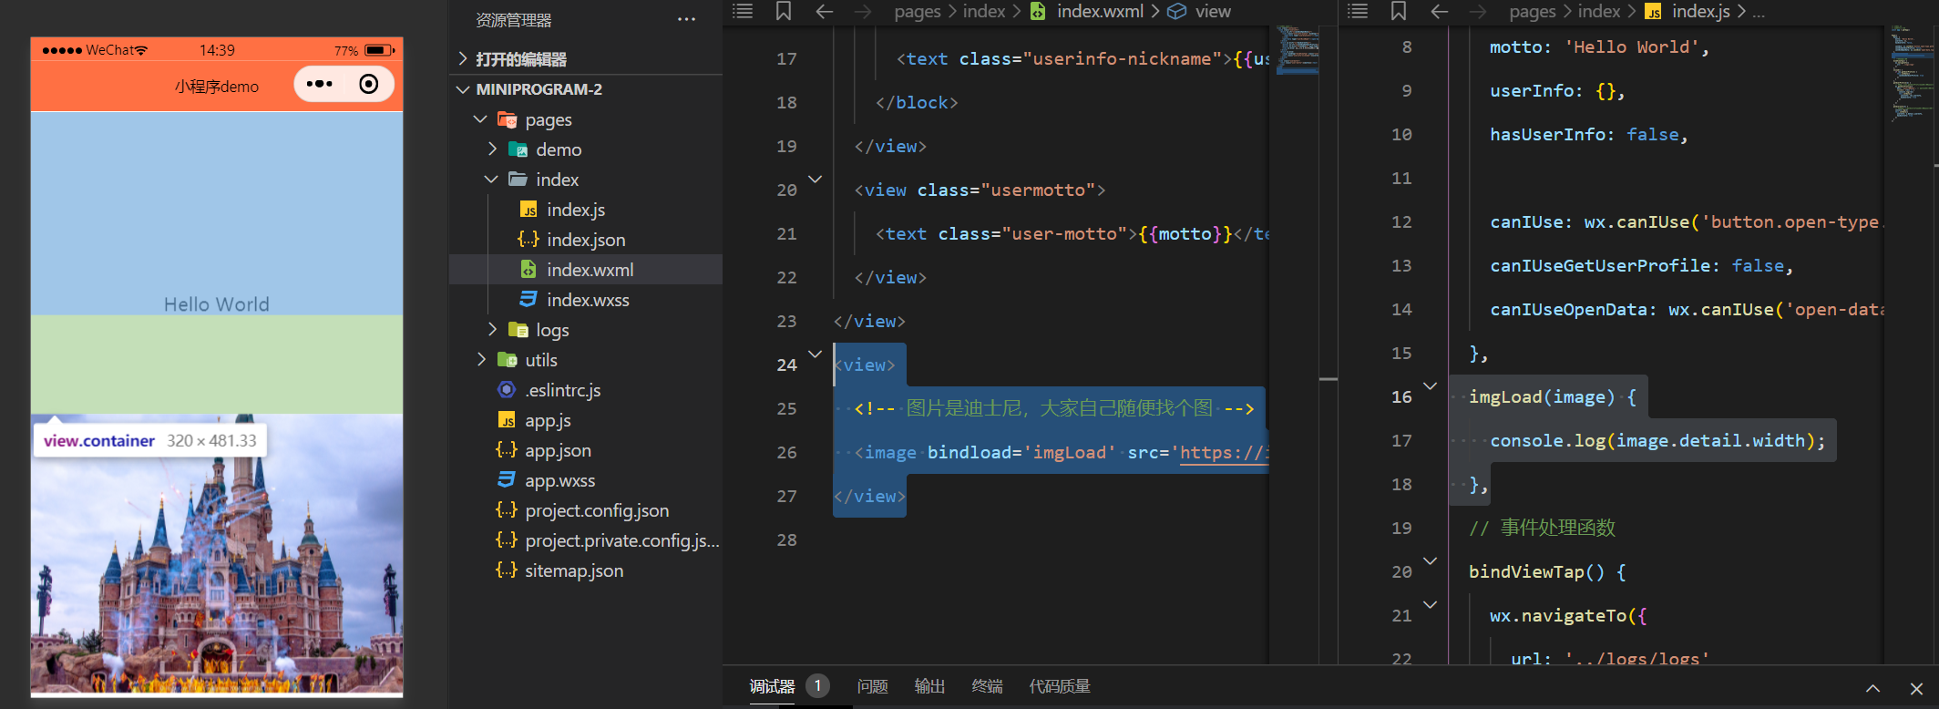This screenshot has width=1939, height=709.
Task: Go back using left arrow in index.wxml editor
Action: pos(825,11)
